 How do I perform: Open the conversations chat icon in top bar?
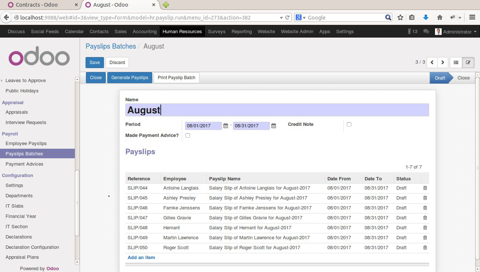point(426,32)
